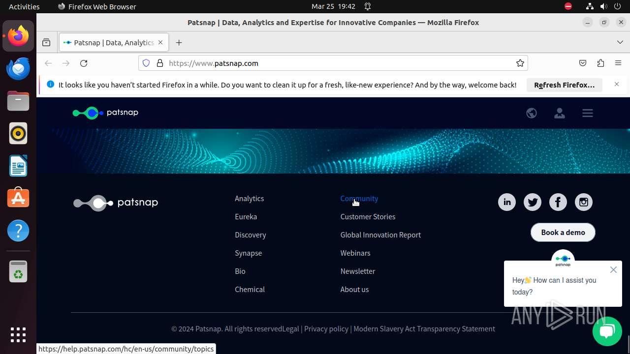Open the Discovery footer link

pos(251,235)
